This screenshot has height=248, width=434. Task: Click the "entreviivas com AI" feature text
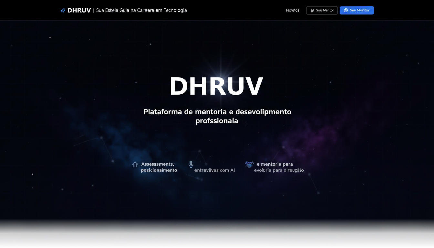pos(214,170)
